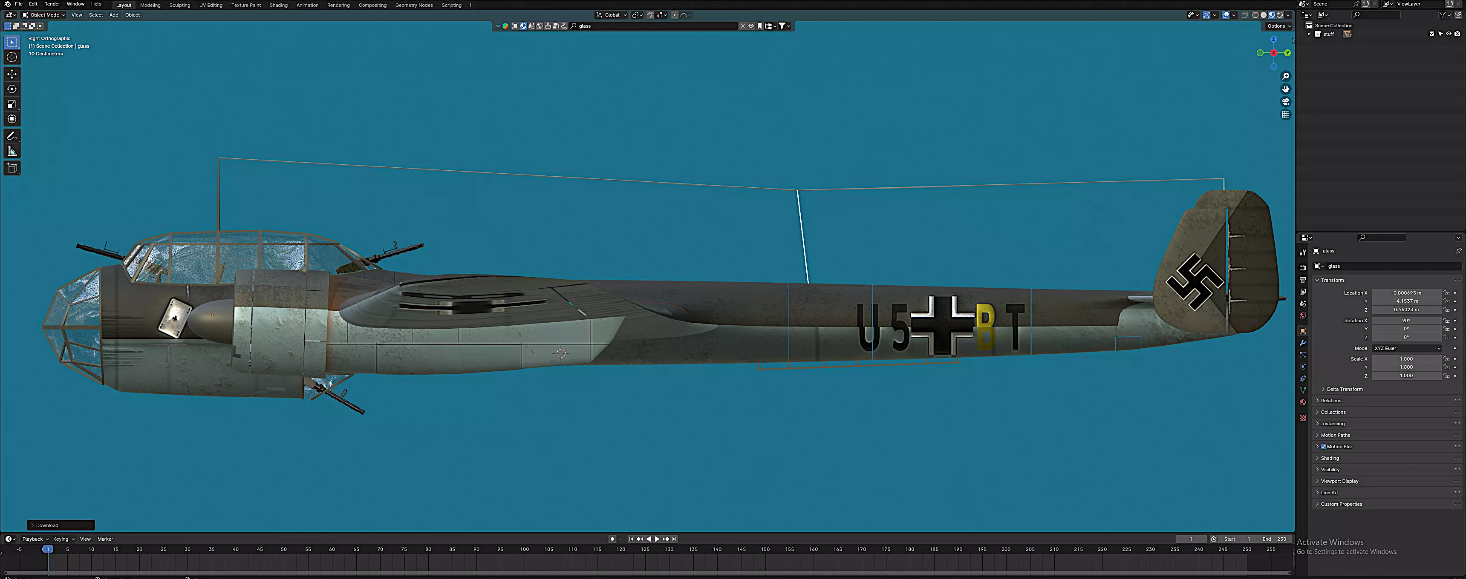Click the zoom magnifier viewport button
The height and width of the screenshot is (579, 1466).
(1286, 76)
